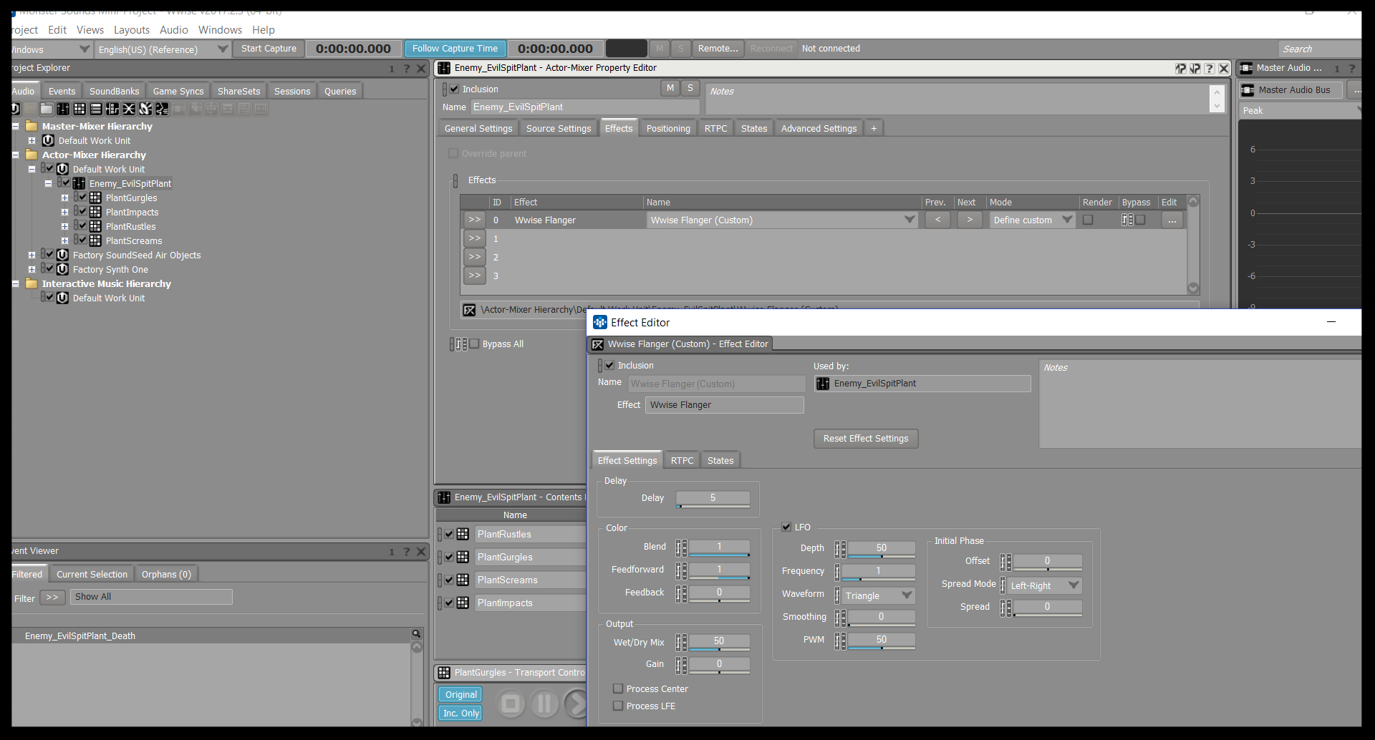Screen dimensions: 1375x740
Task: Collapse the Interactive Music Hierarchy folder
Action: click(x=16, y=283)
